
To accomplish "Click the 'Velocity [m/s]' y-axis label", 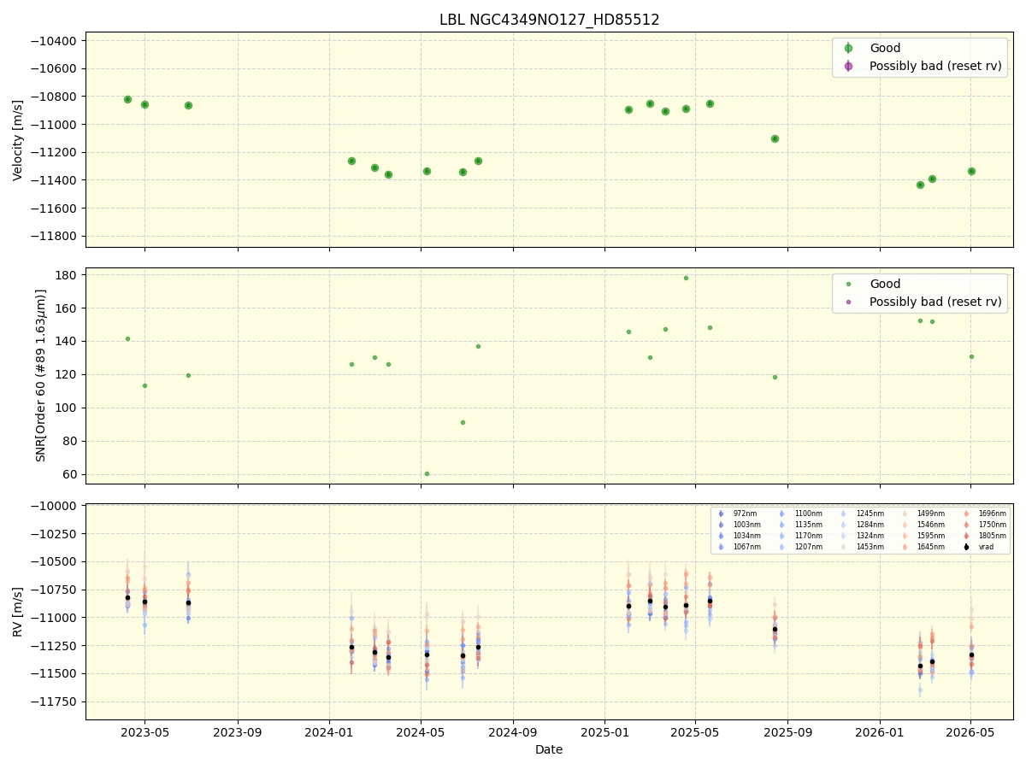I will [x=18, y=140].
